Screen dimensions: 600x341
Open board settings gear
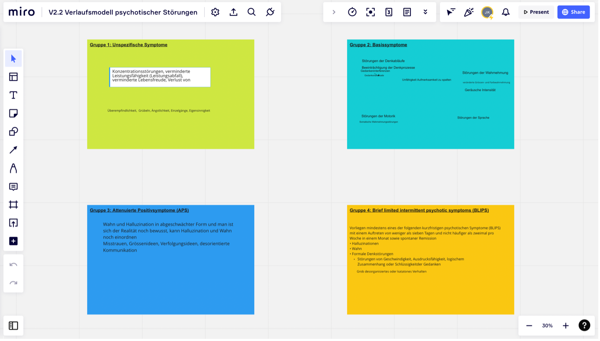pyautogui.click(x=215, y=12)
